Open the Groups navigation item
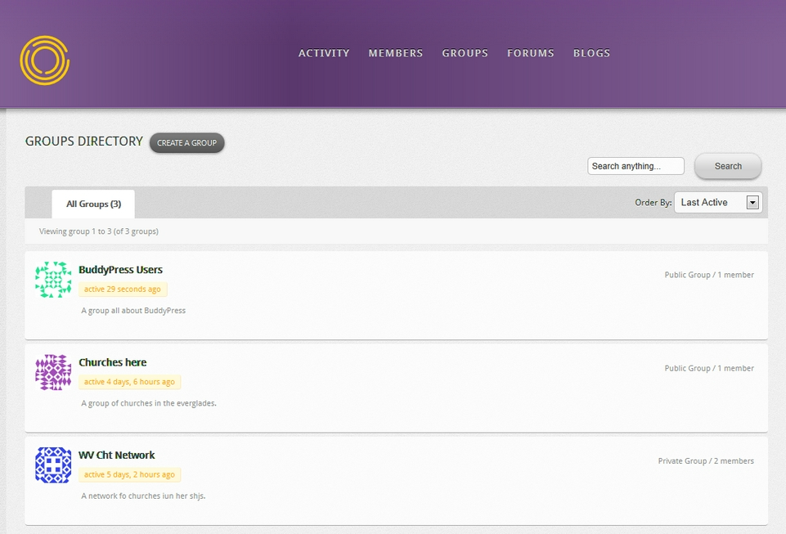 click(465, 53)
